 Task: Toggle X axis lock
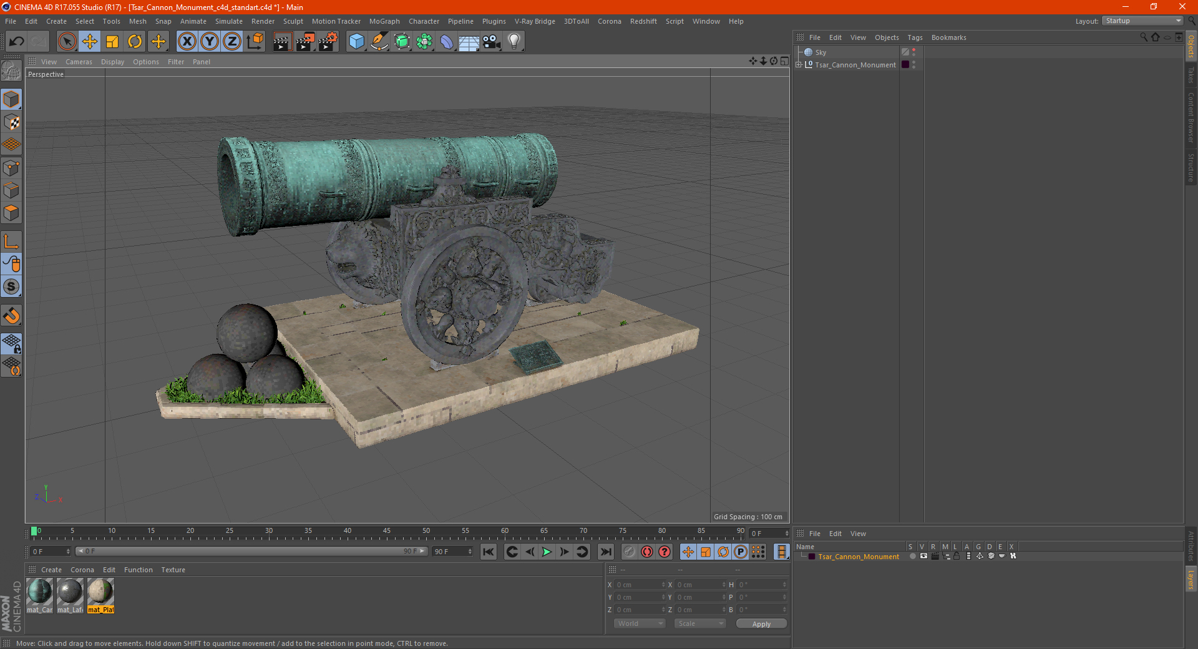point(187,42)
